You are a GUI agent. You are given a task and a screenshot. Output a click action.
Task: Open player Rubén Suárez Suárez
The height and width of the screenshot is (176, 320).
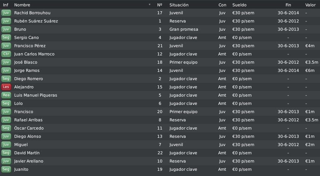click(x=36, y=21)
